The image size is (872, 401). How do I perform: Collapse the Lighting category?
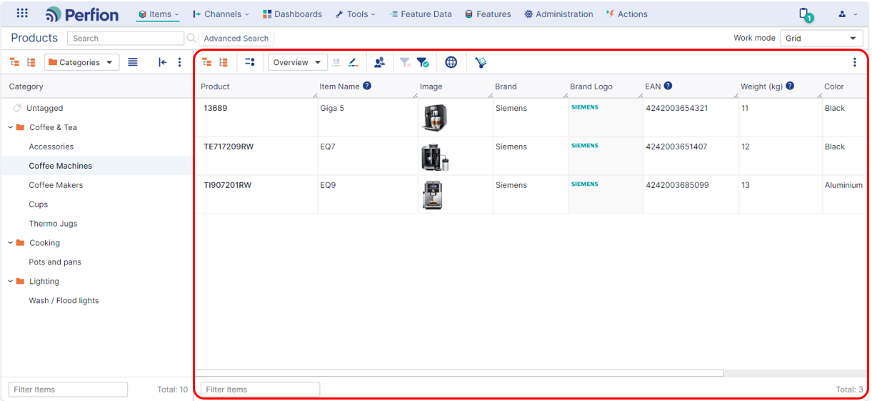11,282
